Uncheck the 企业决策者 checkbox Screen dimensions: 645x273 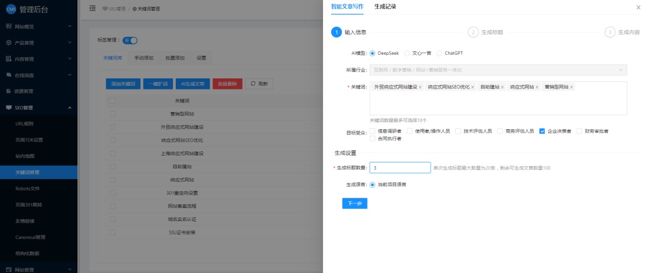(x=542, y=131)
